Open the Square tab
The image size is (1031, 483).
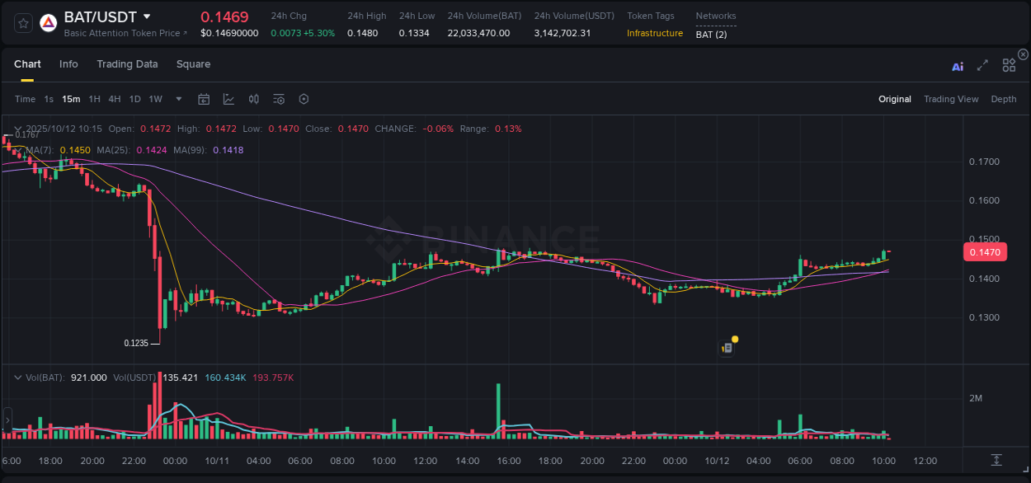(193, 63)
